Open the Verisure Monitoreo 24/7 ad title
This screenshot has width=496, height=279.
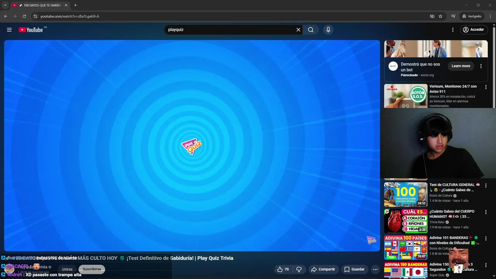point(453,89)
